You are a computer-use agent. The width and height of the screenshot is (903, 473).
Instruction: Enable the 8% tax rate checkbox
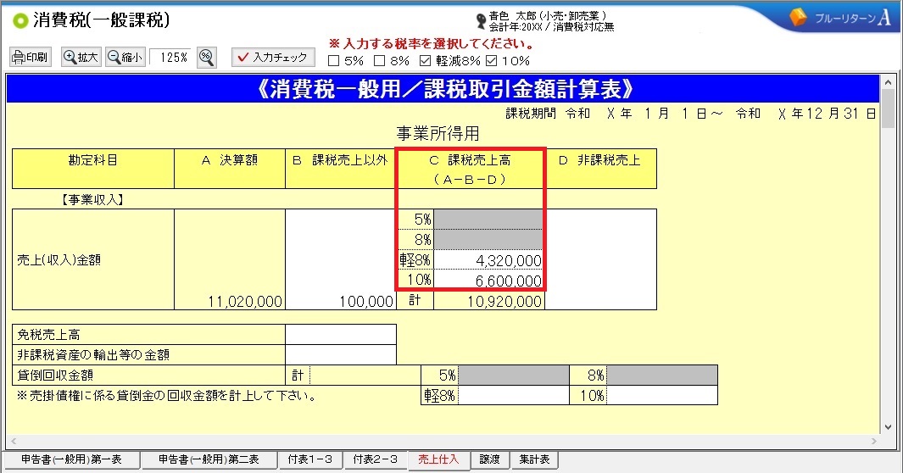[380, 60]
